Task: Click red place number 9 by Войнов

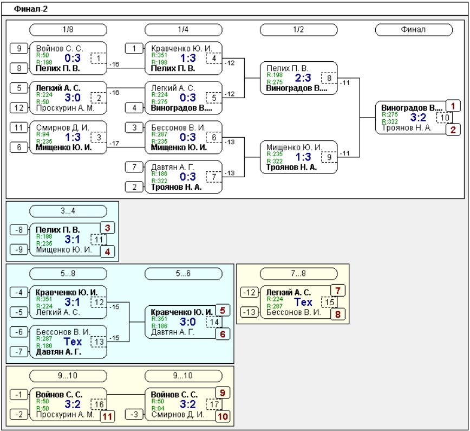Action: tap(223, 393)
